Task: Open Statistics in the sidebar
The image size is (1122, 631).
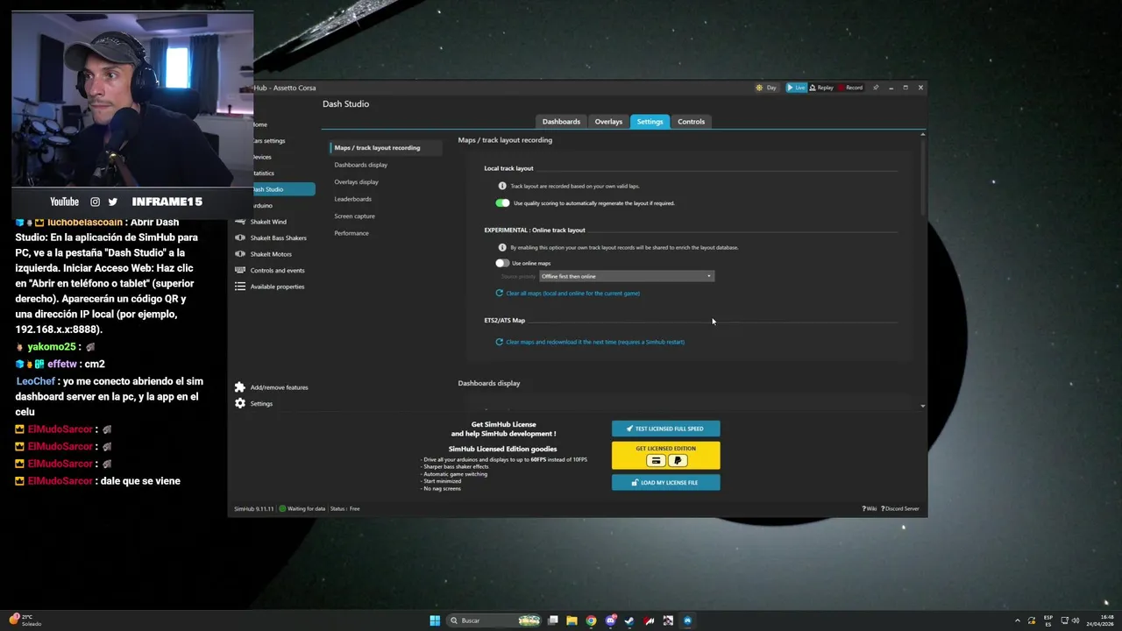Action: 264,173
